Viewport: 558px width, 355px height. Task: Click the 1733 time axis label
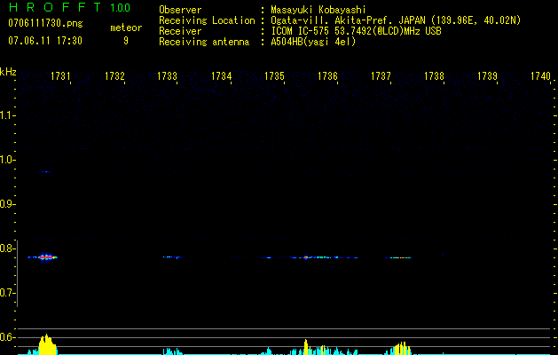(168, 76)
